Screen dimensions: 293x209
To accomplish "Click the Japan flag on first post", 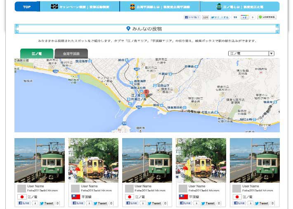I will pyautogui.click(x=22, y=197).
